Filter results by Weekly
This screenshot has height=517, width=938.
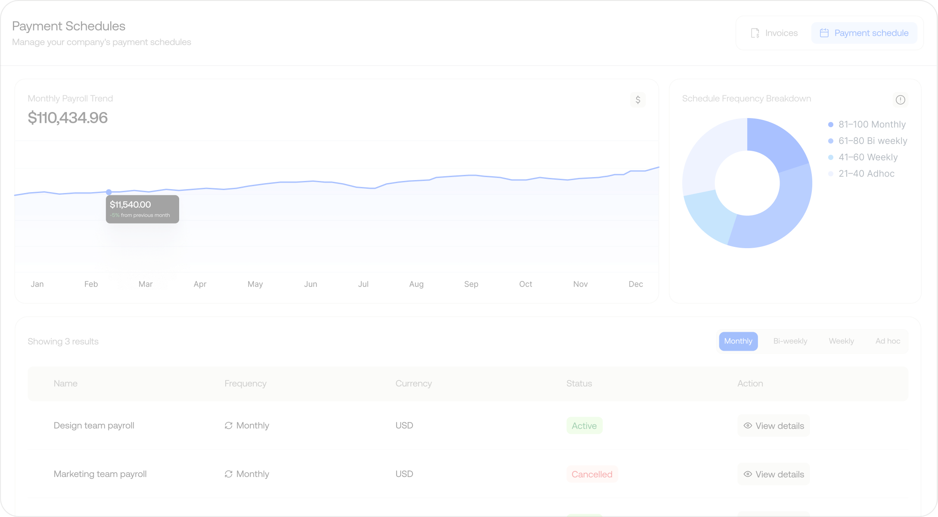(841, 341)
